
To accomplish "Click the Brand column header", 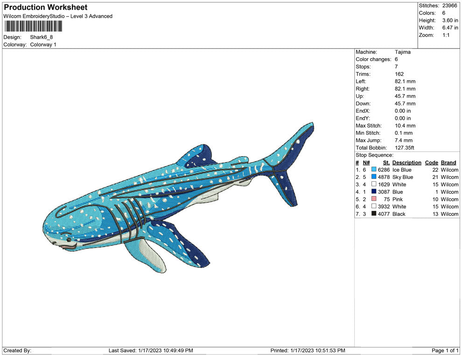I will point(448,162).
